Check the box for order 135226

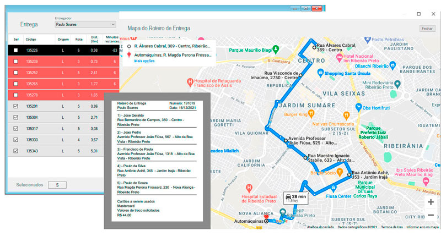pyautogui.click(x=15, y=50)
